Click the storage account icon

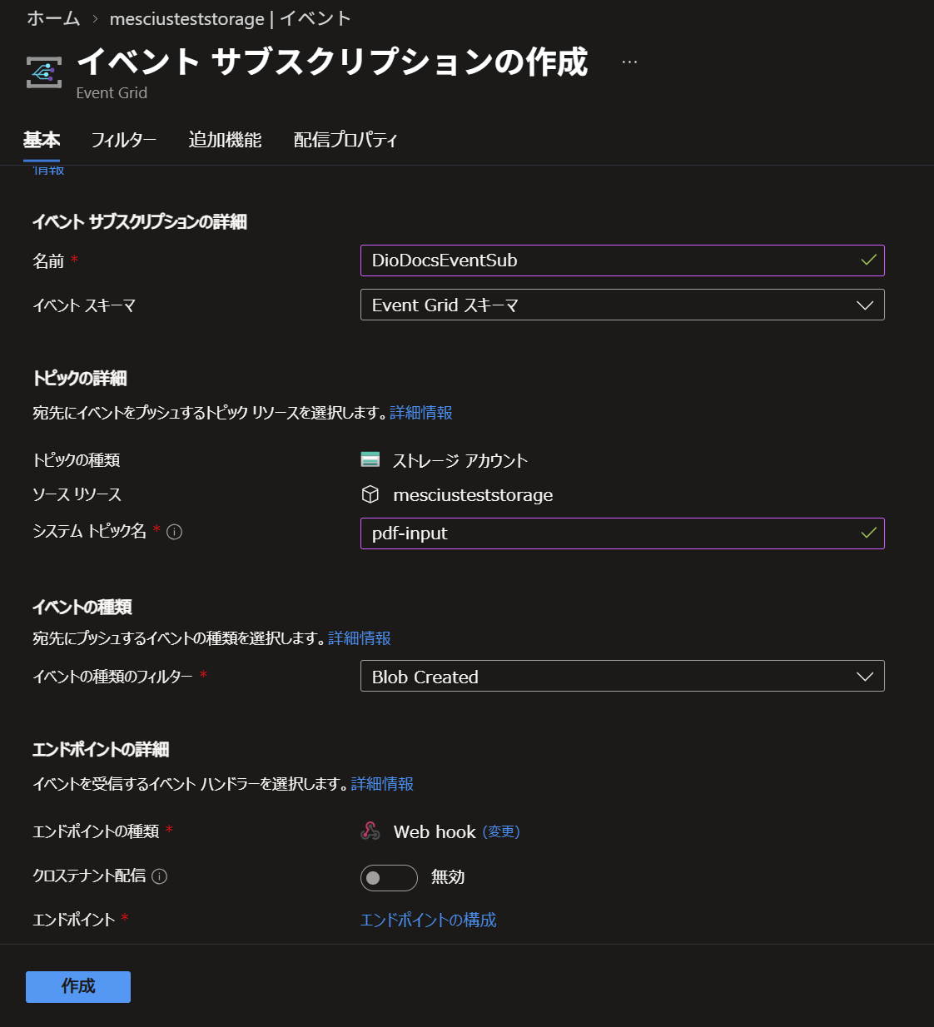(370, 459)
